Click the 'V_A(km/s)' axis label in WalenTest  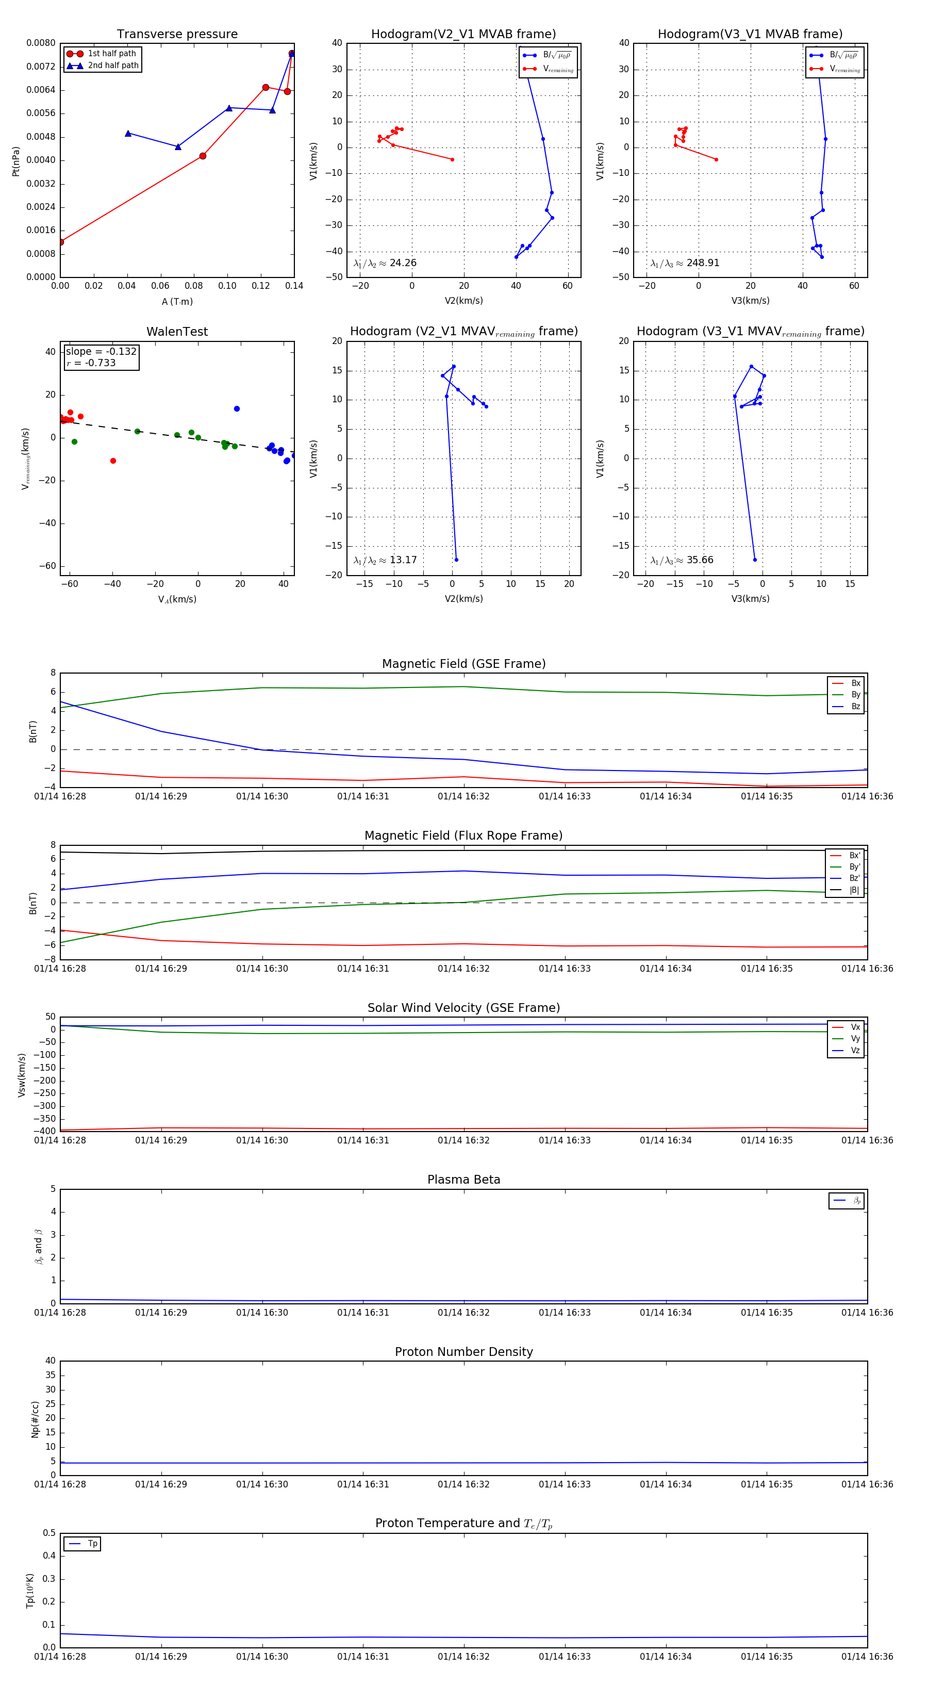pos(177,599)
